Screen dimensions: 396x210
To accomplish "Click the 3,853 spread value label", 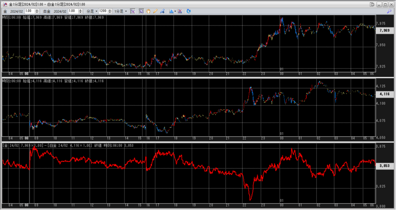I will pyautogui.click(x=384, y=166).
